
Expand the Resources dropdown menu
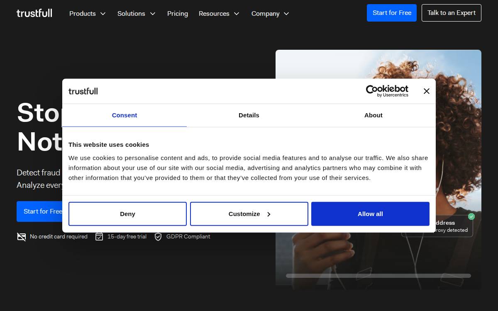coord(219,14)
